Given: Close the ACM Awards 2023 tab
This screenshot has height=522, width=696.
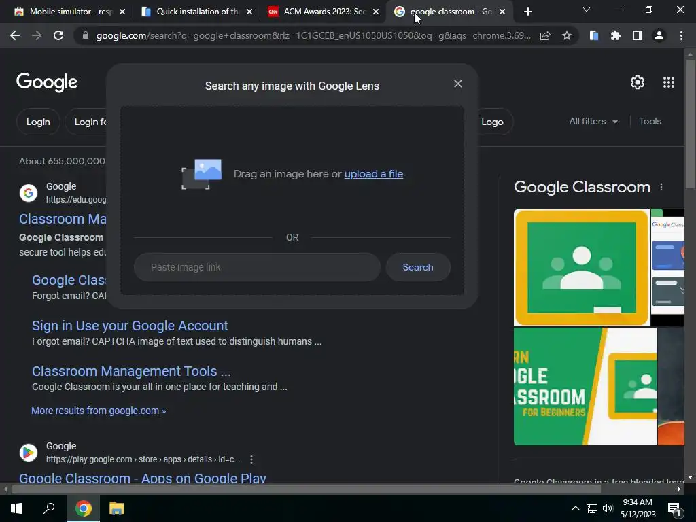Looking at the screenshot, I should tap(376, 12).
